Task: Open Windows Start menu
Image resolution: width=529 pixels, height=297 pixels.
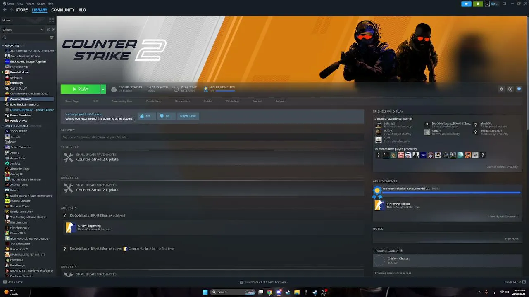Action: (205, 292)
